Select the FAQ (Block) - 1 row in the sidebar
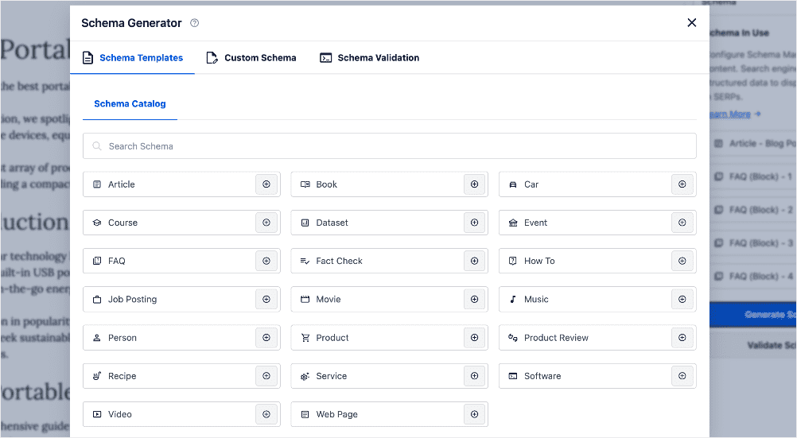797x438 pixels. click(753, 176)
